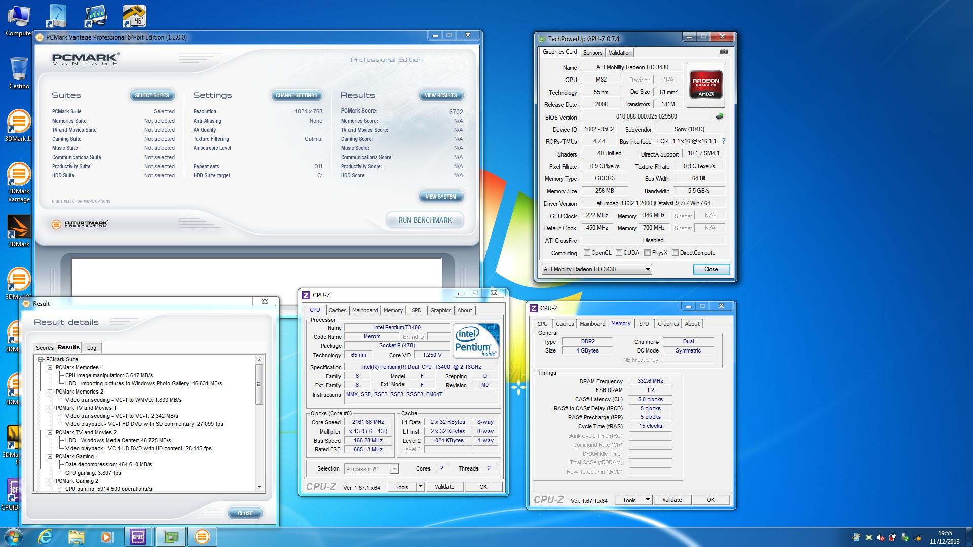The image size is (973, 547).
Task: Switch to the Validation tab in GPU-Z
Action: [620, 53]
